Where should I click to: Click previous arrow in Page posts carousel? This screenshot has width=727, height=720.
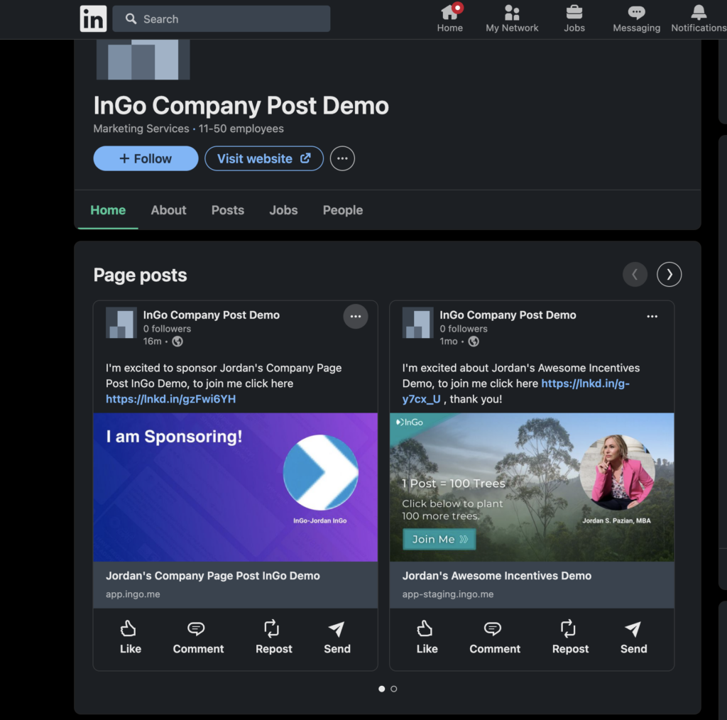(x=635, y=275)
